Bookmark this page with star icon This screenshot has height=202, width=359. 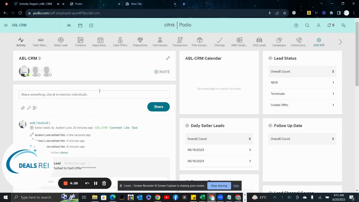click(285, 13)
